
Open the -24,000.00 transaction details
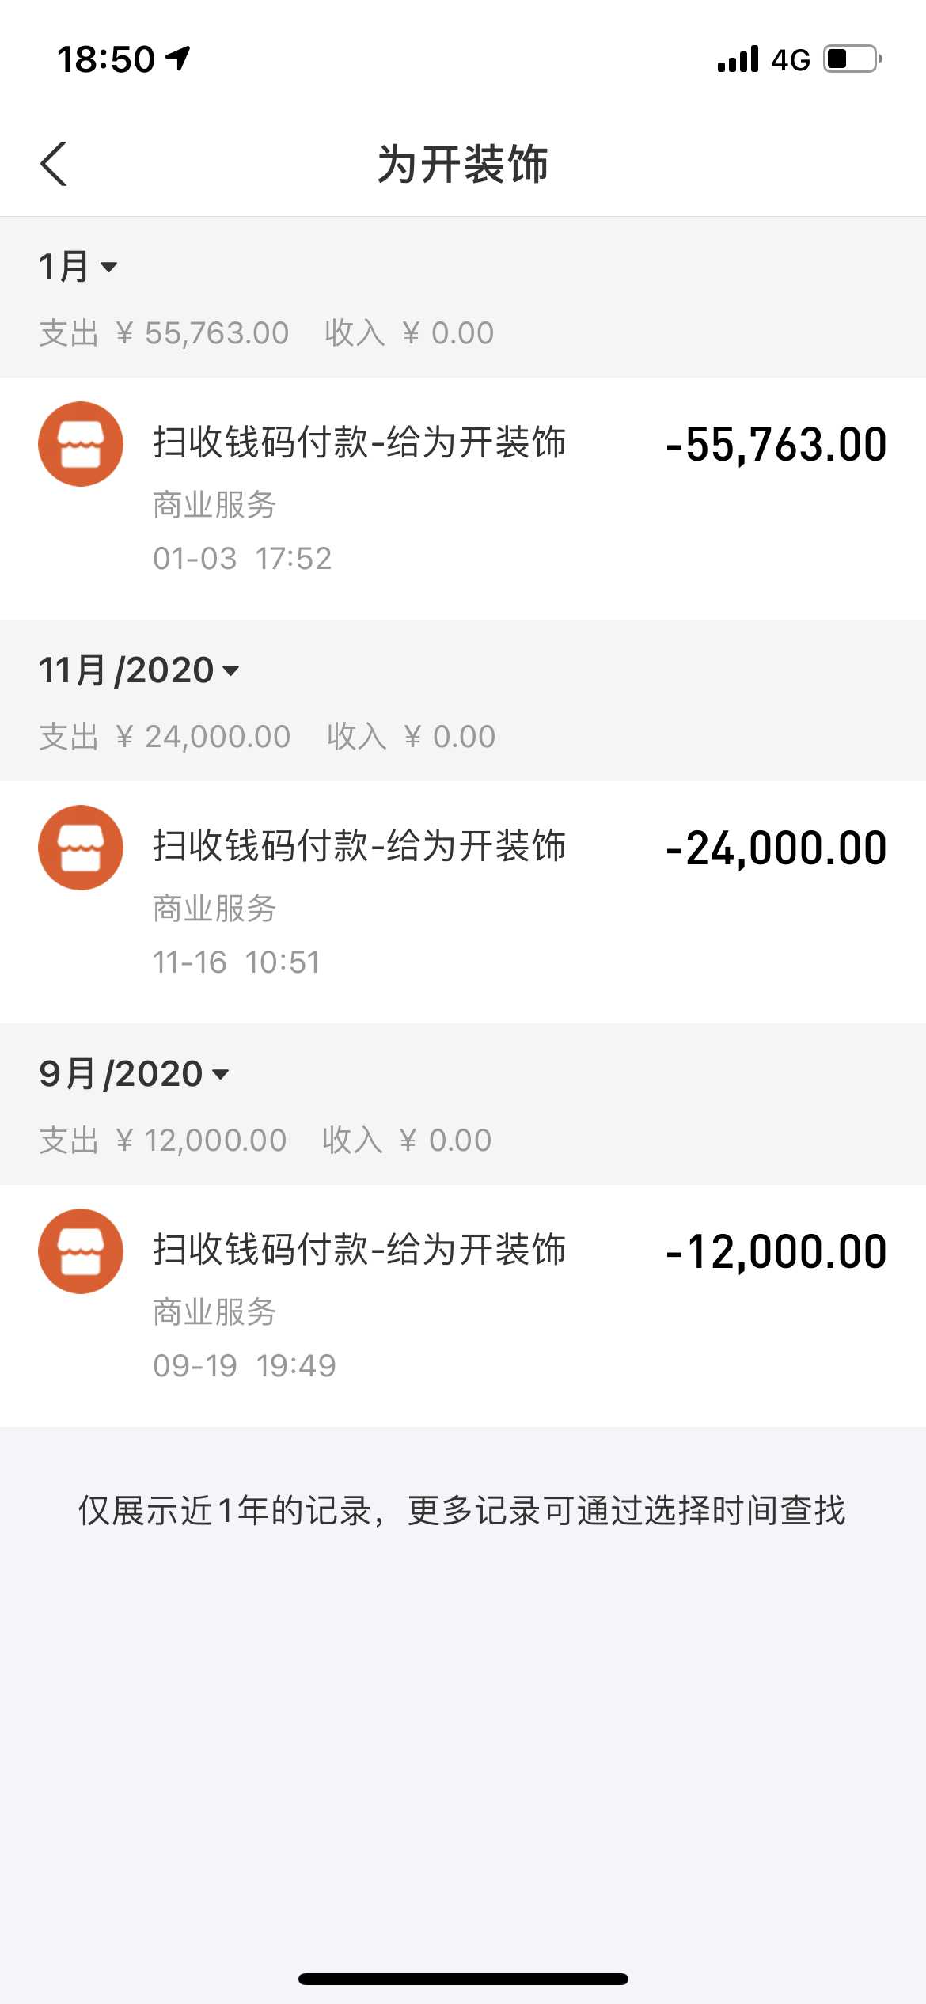776,848
